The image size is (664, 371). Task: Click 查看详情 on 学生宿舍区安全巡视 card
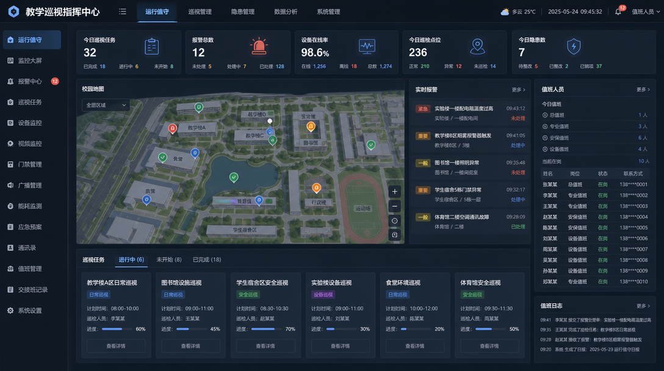coord(265,346)
